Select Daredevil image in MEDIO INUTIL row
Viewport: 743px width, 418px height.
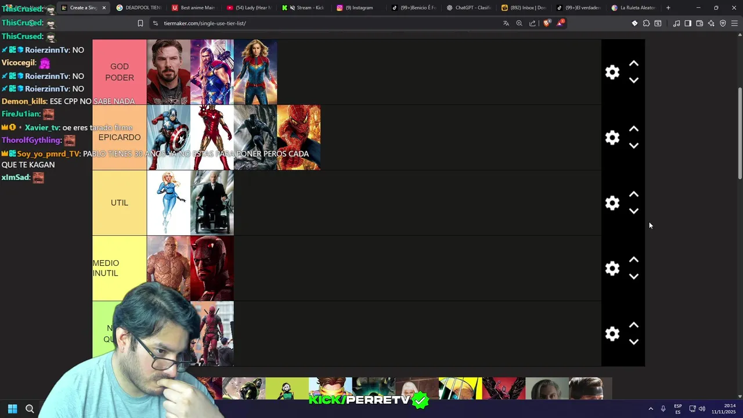[x=212, y=268]
